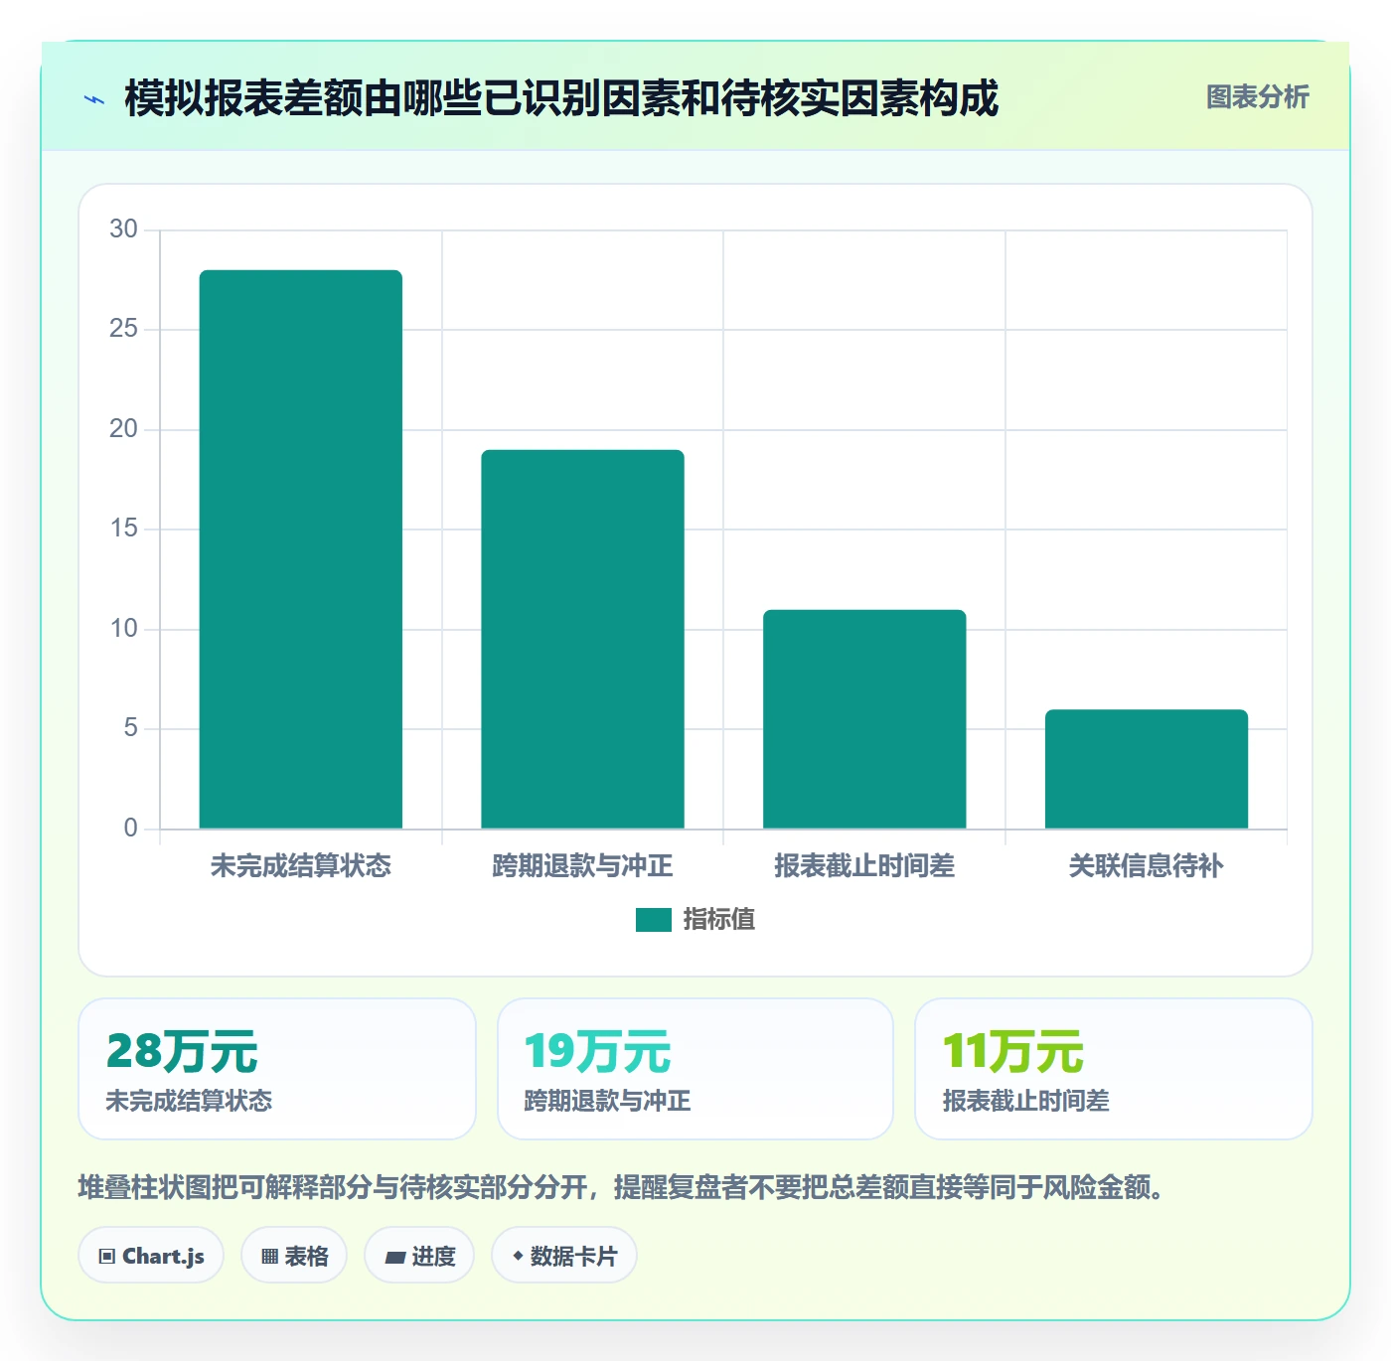1391x1361 pixels.
Task: Click the bar icon in 进度 chip
Action: coord(395,1258)
